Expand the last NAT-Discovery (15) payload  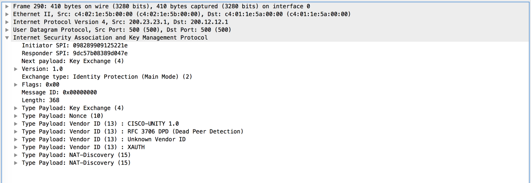click(x=16, y=163)
